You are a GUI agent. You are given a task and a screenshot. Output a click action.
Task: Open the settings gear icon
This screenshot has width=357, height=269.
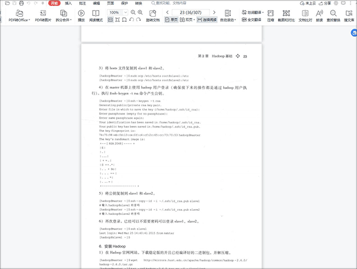(x=336, y=3)
